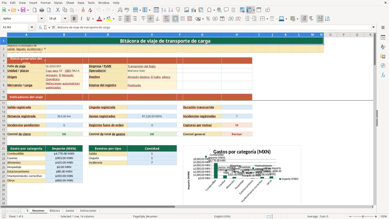Activate the Clone Formatting paintbrush
The height and width of the screenshot is (219, 389).
[83, 10]
